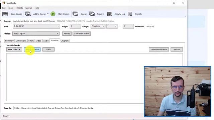This screenshot has height=120, width=214.
Task: Open the Title dropdown showing 1 (00:05:32)
Action: [x=36, y=26]
